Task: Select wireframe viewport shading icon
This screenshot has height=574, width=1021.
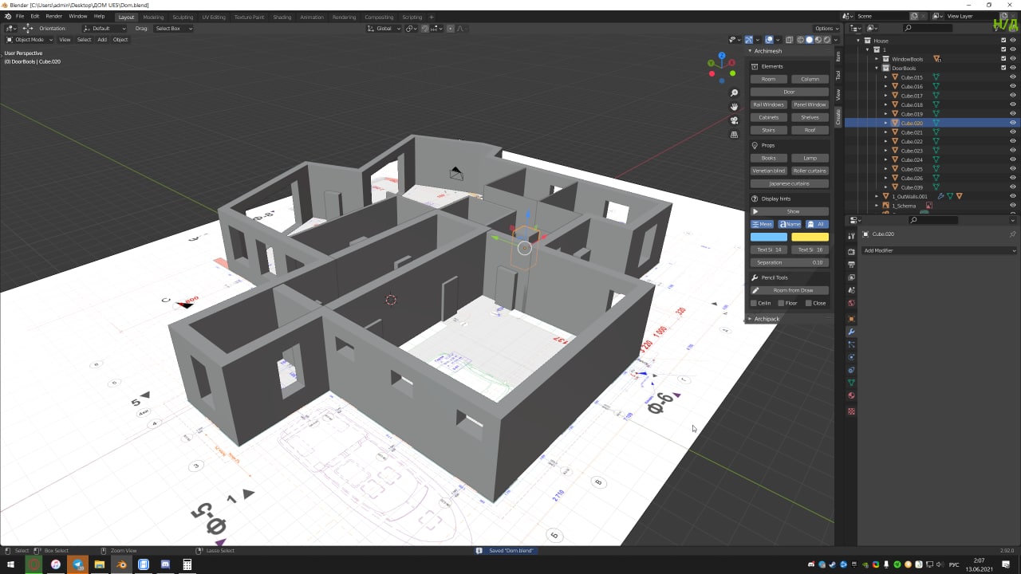Action: pyautogui.click(x=800, y=40)
